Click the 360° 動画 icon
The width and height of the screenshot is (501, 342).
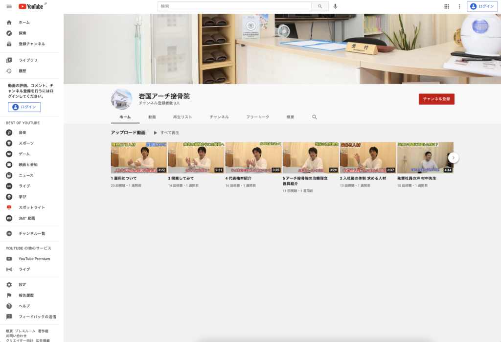pos(9,218)
